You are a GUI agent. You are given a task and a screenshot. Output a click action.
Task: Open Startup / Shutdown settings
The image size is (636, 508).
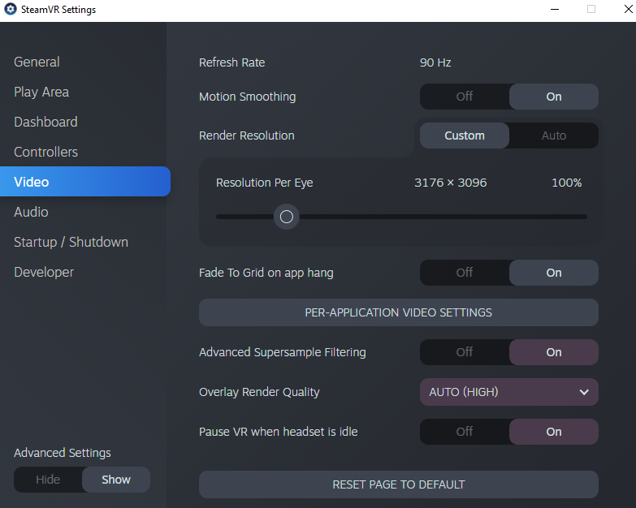71,242
